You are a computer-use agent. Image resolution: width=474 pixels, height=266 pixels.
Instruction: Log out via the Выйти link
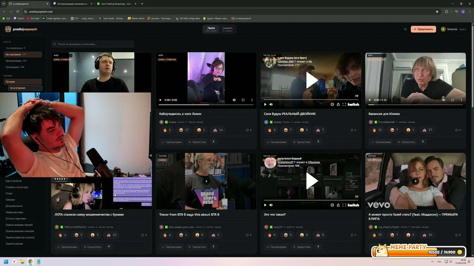coord(463,29)
